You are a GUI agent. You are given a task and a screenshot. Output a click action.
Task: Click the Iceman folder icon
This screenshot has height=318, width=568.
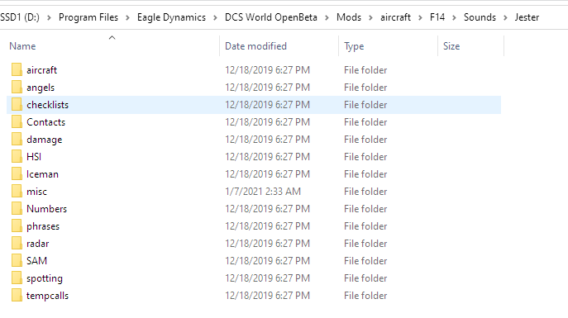point(17,174)
